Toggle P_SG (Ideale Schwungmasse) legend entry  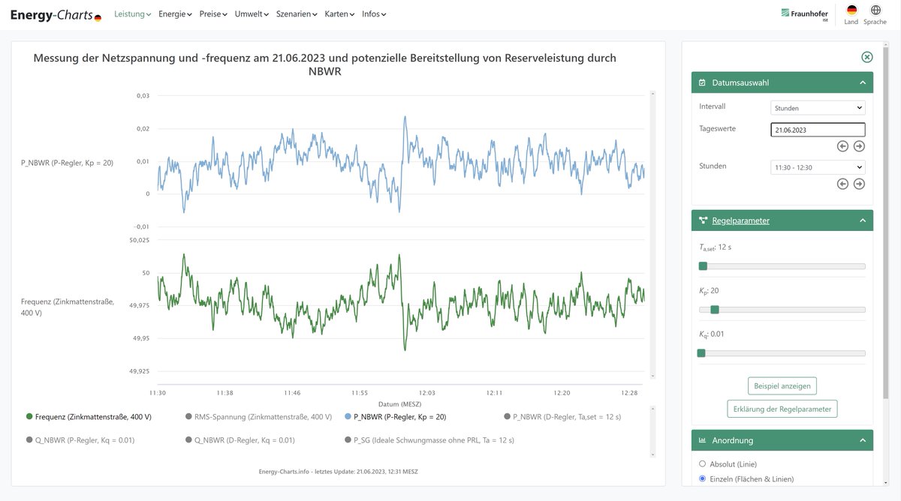pos(429,440)
